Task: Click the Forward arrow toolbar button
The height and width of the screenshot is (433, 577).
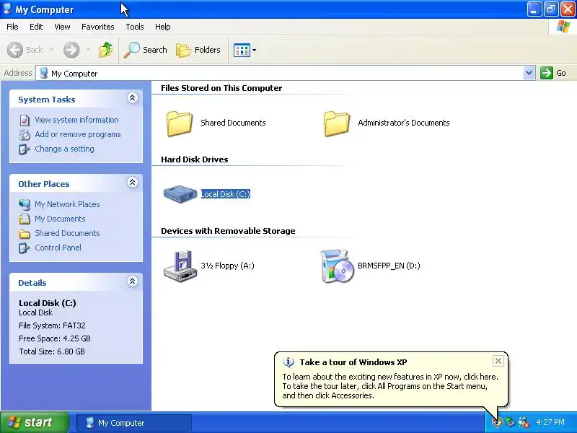Action: pyautogui.click(x=71, y=50)
